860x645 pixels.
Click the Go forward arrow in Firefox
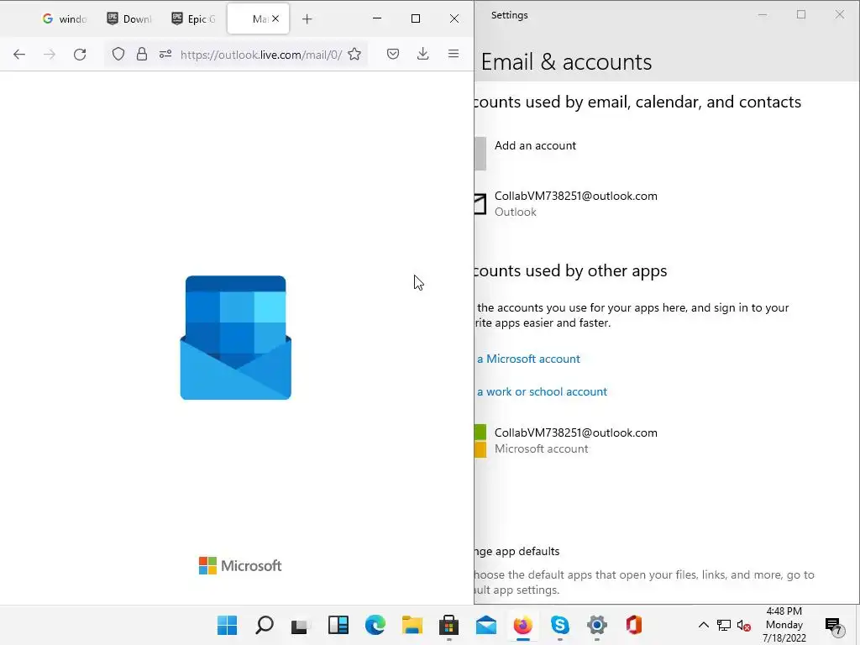[x=50, y=54]
